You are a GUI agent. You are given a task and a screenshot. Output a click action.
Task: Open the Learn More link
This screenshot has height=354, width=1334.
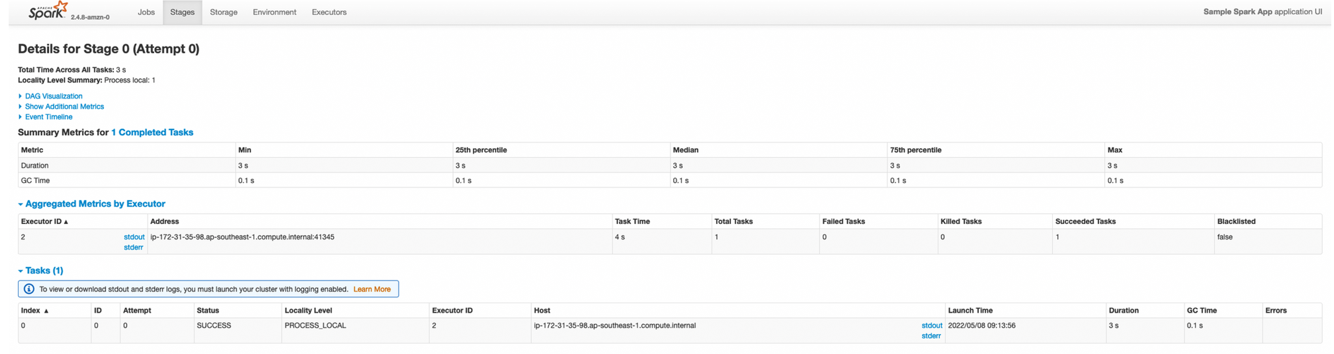coord(372,289)
